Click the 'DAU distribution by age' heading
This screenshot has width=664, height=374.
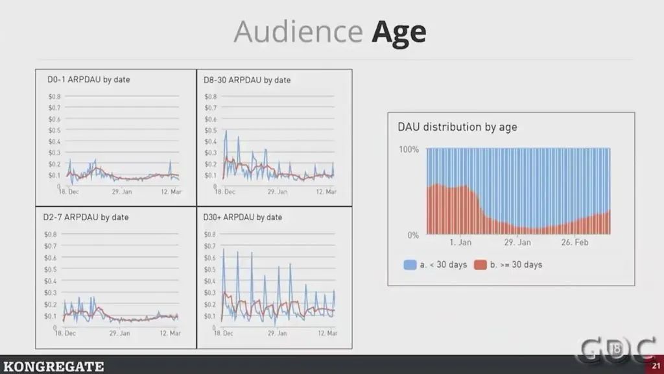tap(457, 127)
